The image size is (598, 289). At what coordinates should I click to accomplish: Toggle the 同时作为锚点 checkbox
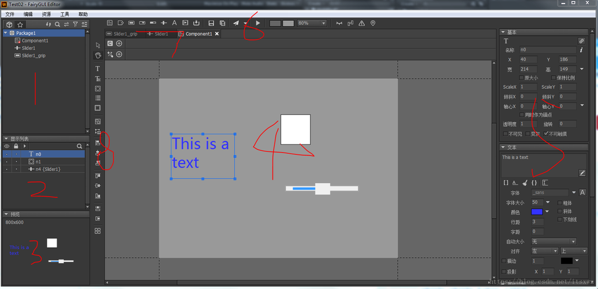[522, 114]
